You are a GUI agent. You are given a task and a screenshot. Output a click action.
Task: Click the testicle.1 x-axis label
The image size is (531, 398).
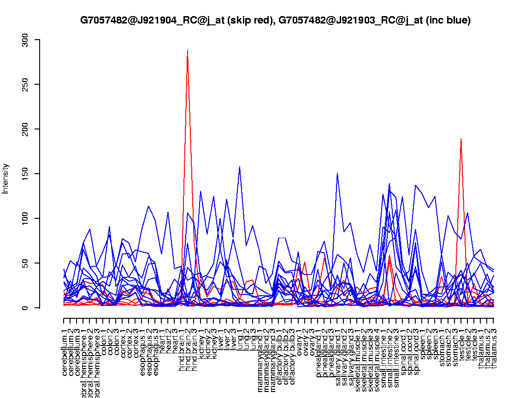tap(461, 345)
